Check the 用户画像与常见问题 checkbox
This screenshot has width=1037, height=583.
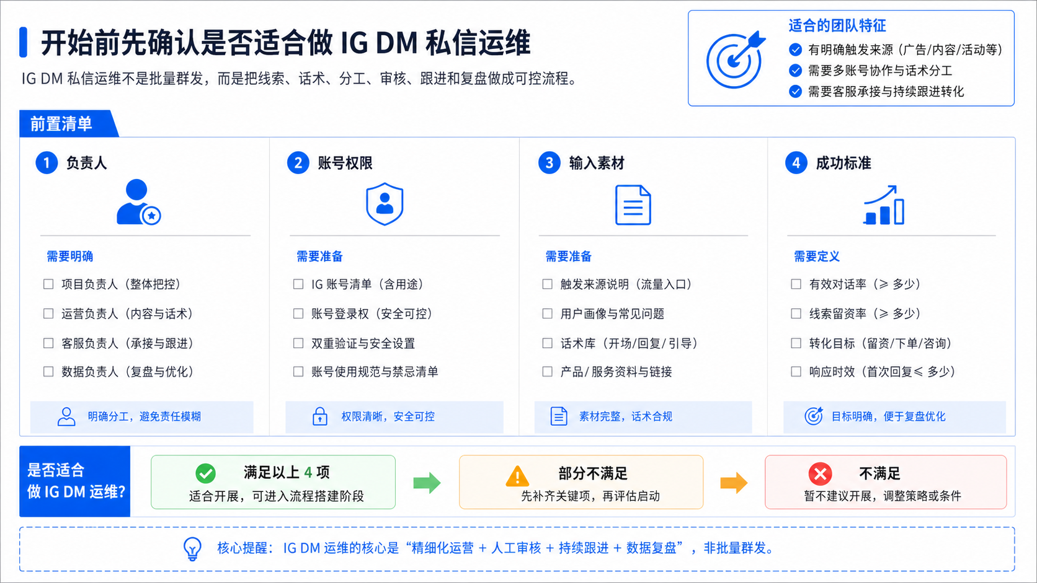click(547, 313)
